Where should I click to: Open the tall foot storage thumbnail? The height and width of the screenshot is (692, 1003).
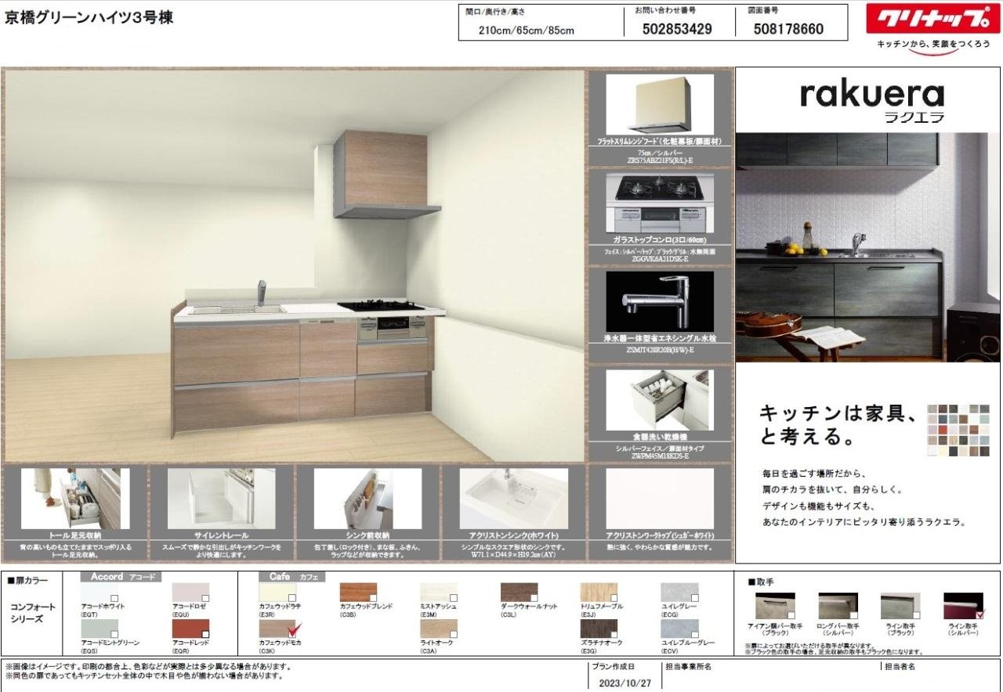pyautogui.click(x=75, y=499)
